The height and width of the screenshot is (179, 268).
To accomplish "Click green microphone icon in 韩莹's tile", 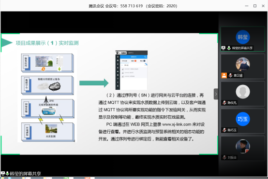I will tap(229, 48).
